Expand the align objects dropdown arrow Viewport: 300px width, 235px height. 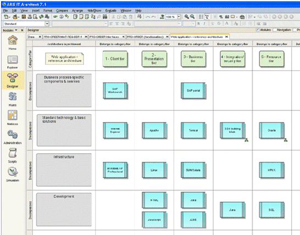tap(254, 17)
